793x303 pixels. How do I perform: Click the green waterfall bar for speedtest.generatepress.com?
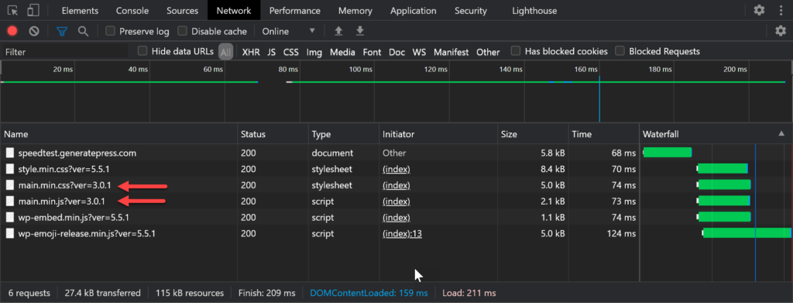[667, 152]
